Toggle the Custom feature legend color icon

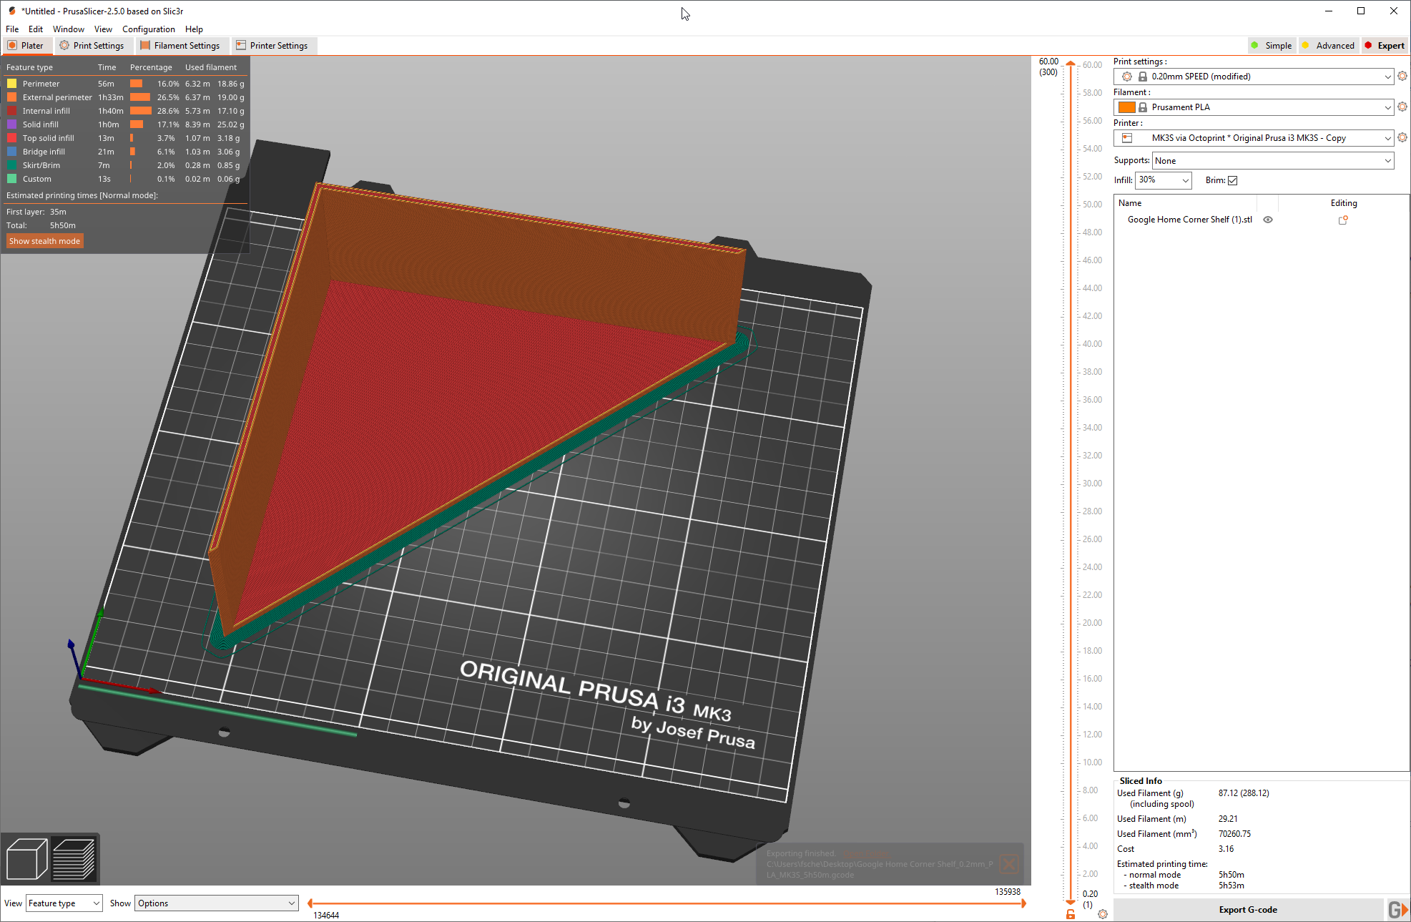[12, 179]
